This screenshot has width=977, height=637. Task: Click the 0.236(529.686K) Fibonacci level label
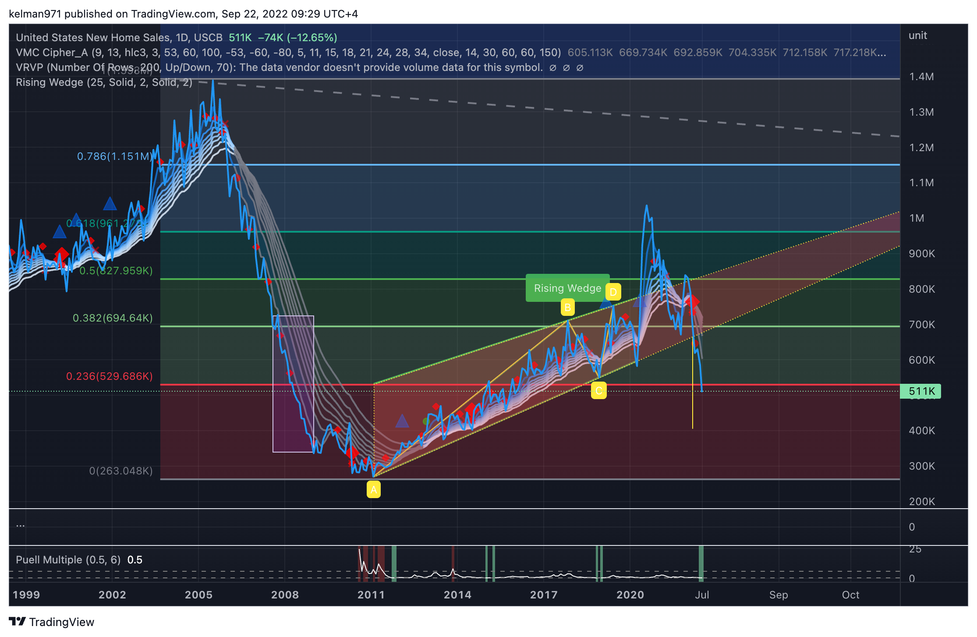pos(110,376)
